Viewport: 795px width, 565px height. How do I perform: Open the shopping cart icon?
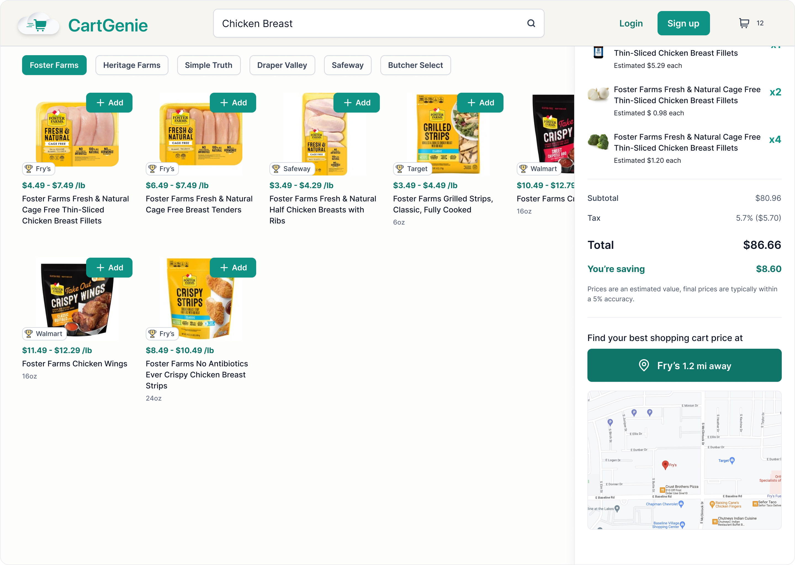coord(744,23)
